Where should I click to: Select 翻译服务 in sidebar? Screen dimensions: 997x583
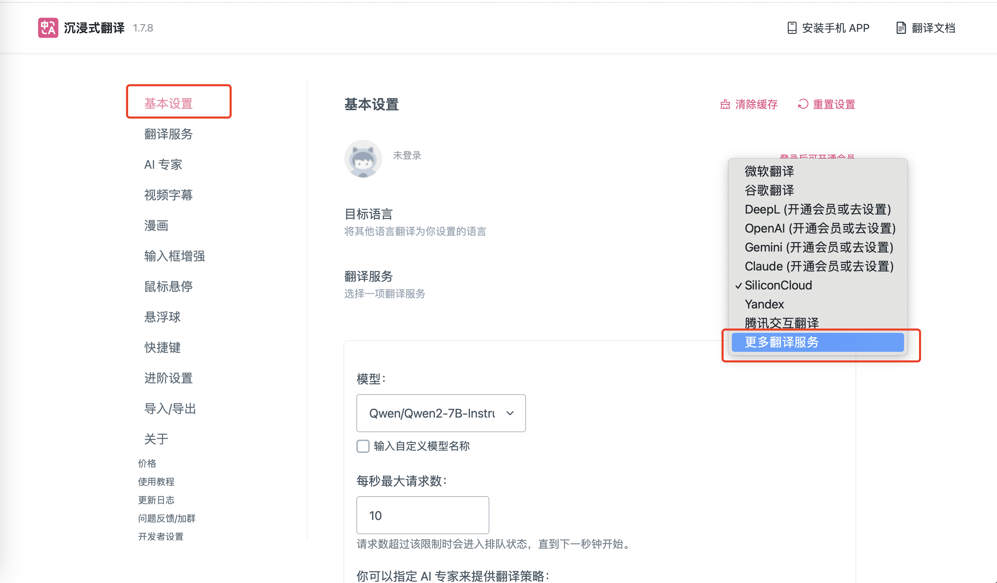[x=168, y=134]
